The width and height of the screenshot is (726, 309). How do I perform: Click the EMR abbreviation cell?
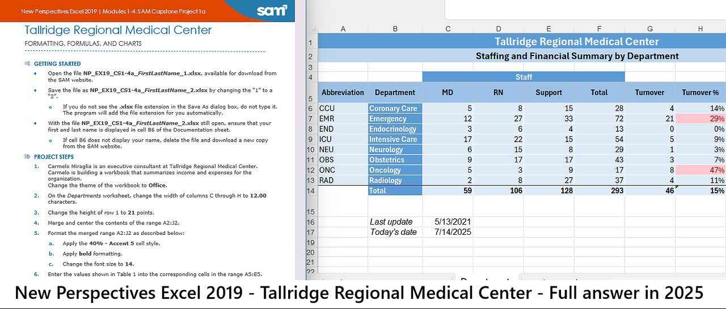click(x=343, y=118)
